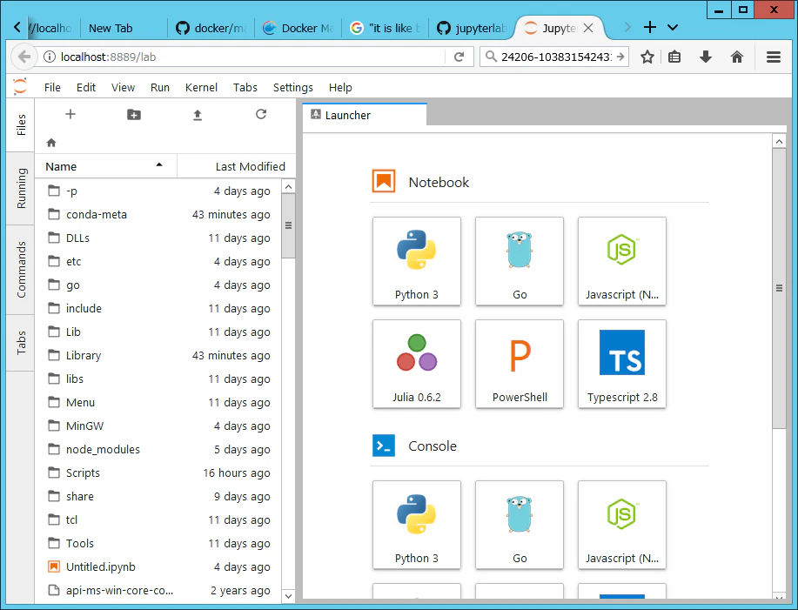
Task: Launch Python 3 notebook
Action: 417,262
